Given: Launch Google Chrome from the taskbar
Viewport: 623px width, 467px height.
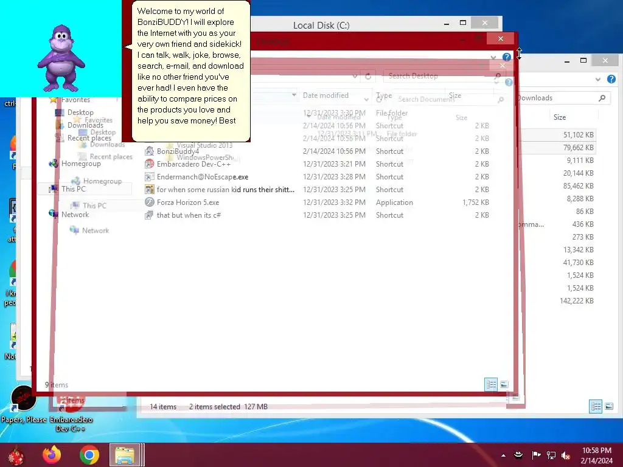Looking at the screenshot, I should tap(89, 455).
